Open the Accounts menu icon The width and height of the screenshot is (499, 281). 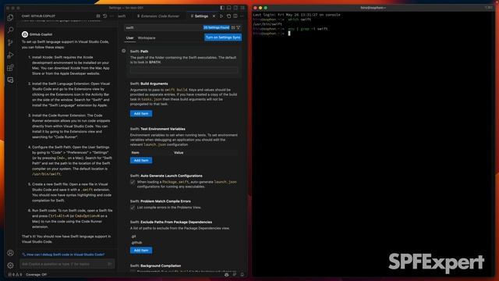tap(10, 253)
